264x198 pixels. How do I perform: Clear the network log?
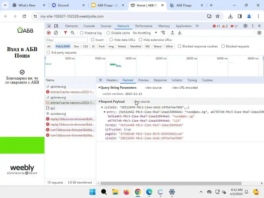[x=56, y=33]
